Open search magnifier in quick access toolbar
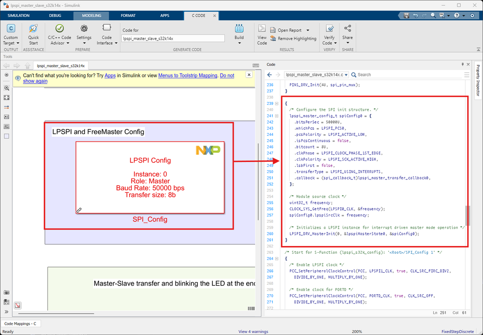Screen dimensions: 483x335 coord(433,15)
